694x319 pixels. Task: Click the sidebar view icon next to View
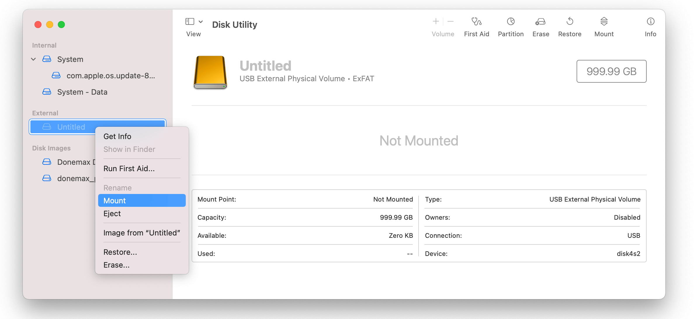(x=190, y=21)
